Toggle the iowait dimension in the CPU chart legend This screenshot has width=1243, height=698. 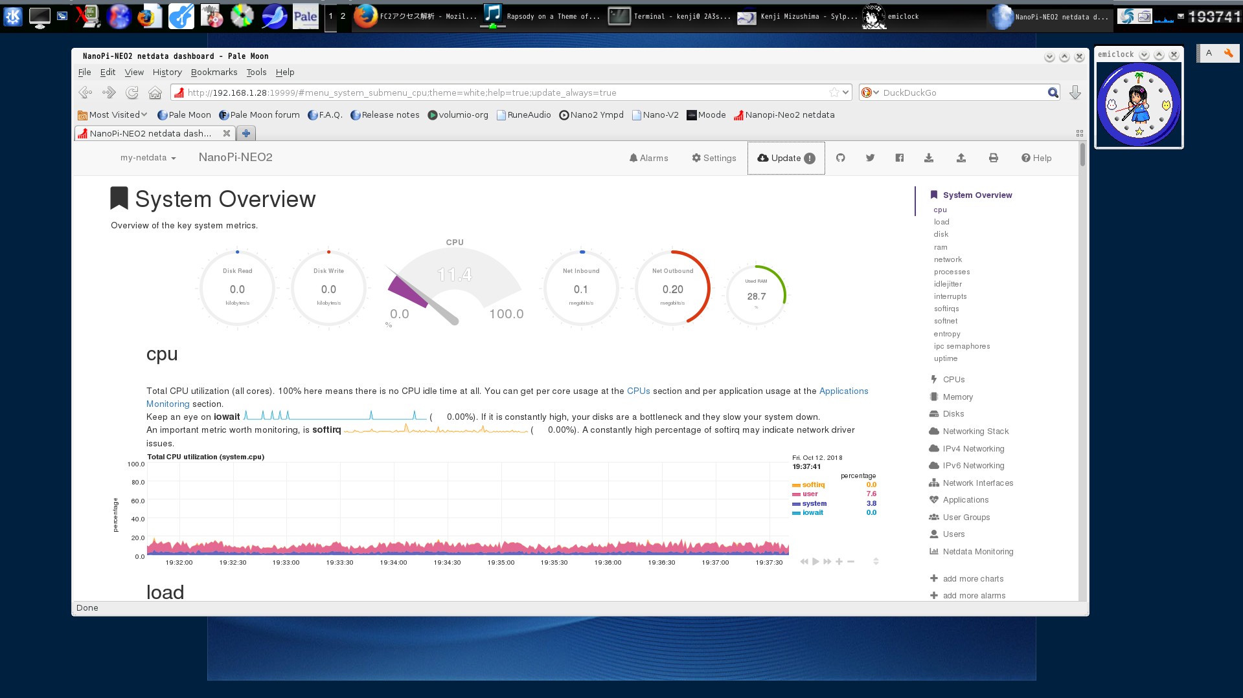click(812, 512)
